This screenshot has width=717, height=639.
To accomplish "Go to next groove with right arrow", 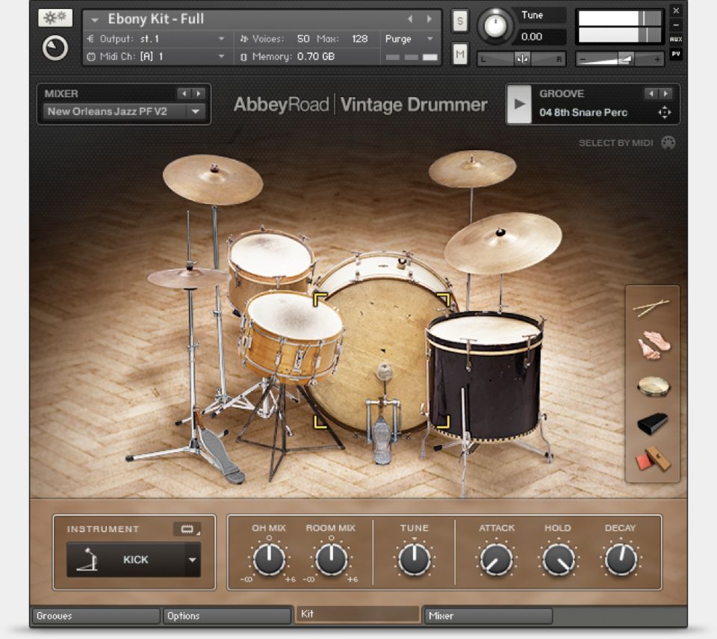I will point(665,94).
